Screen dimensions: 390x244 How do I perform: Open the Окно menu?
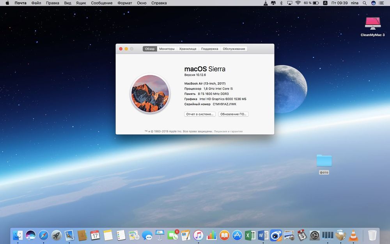click(142, 3)
